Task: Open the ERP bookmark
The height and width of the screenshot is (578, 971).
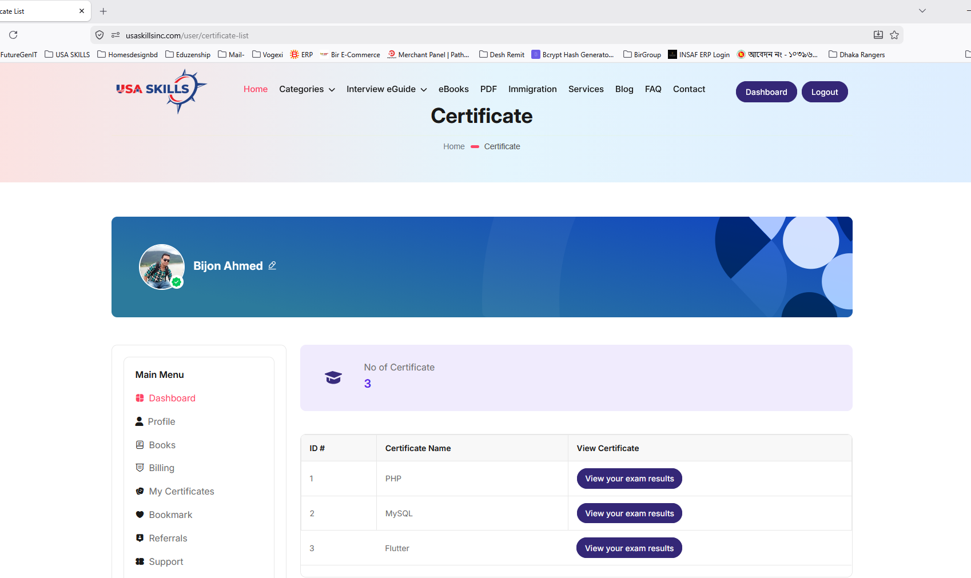Action: click(x=301, y=54)
